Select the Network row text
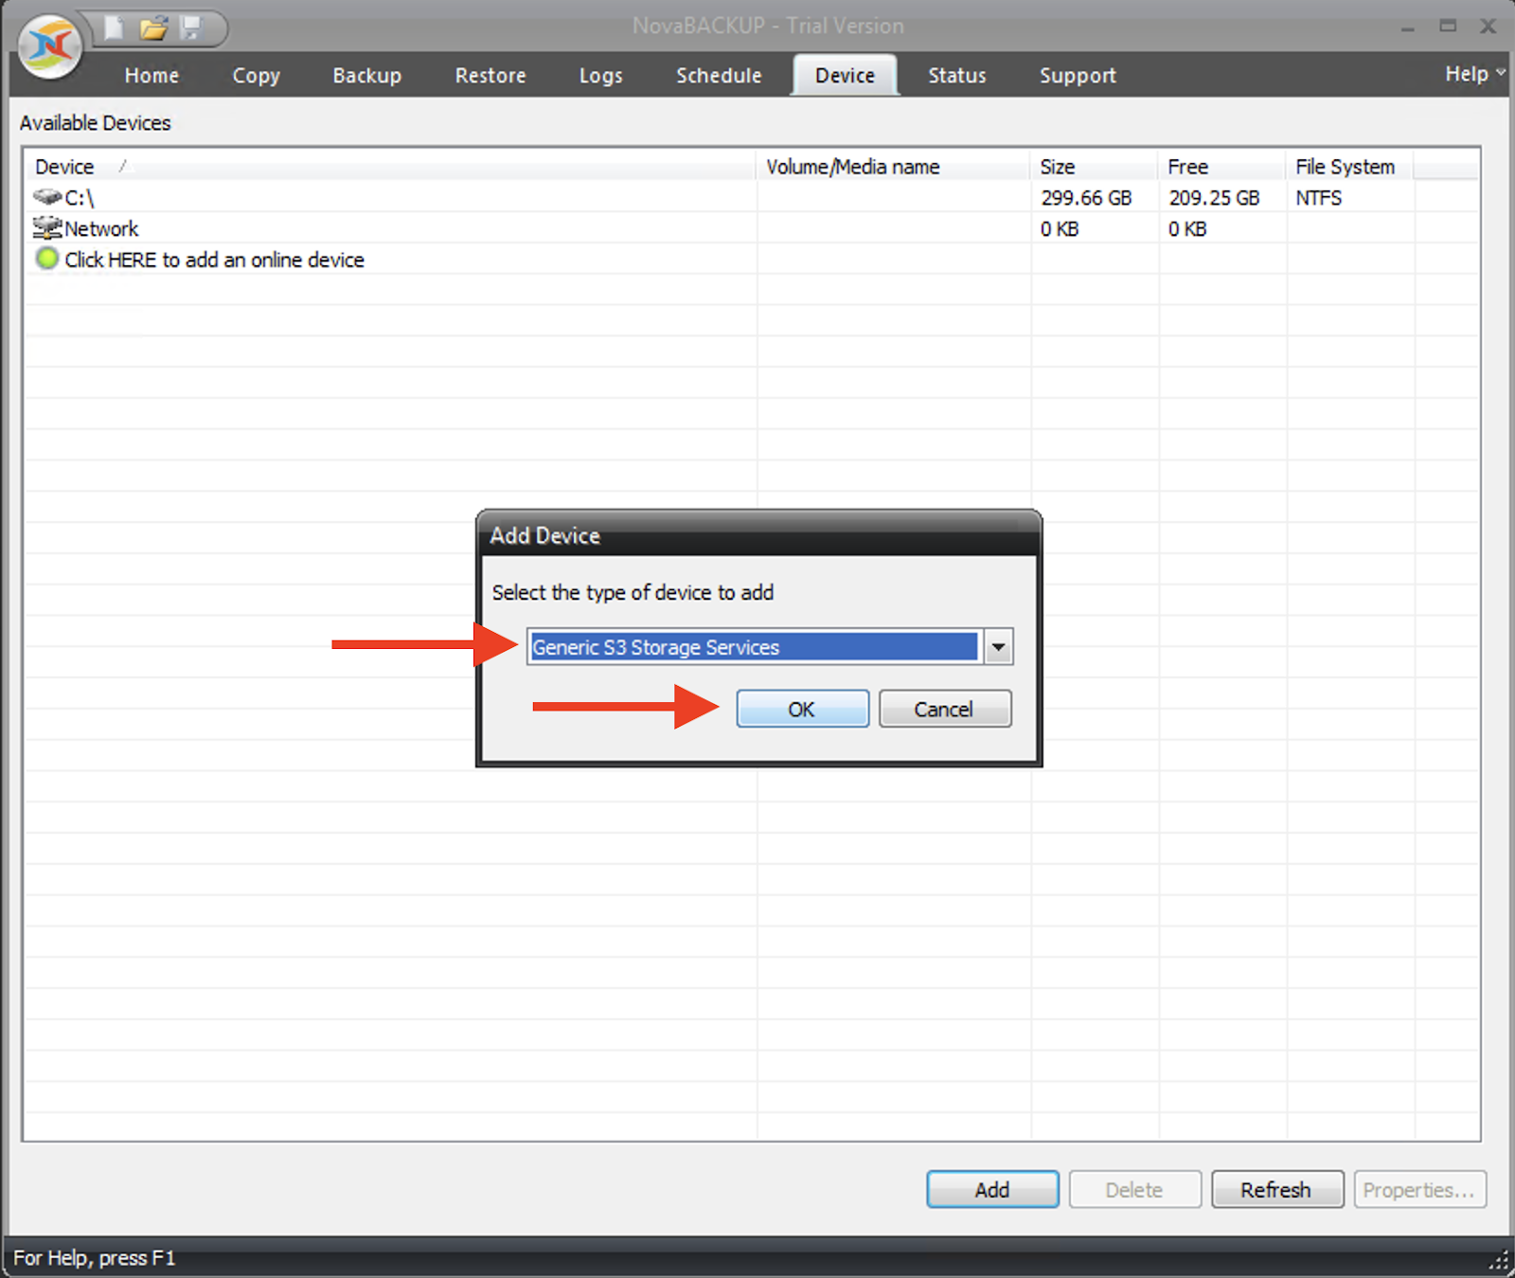This screenshot has height=1278, width=1515. pyautogui.click(x=101, y=228)
